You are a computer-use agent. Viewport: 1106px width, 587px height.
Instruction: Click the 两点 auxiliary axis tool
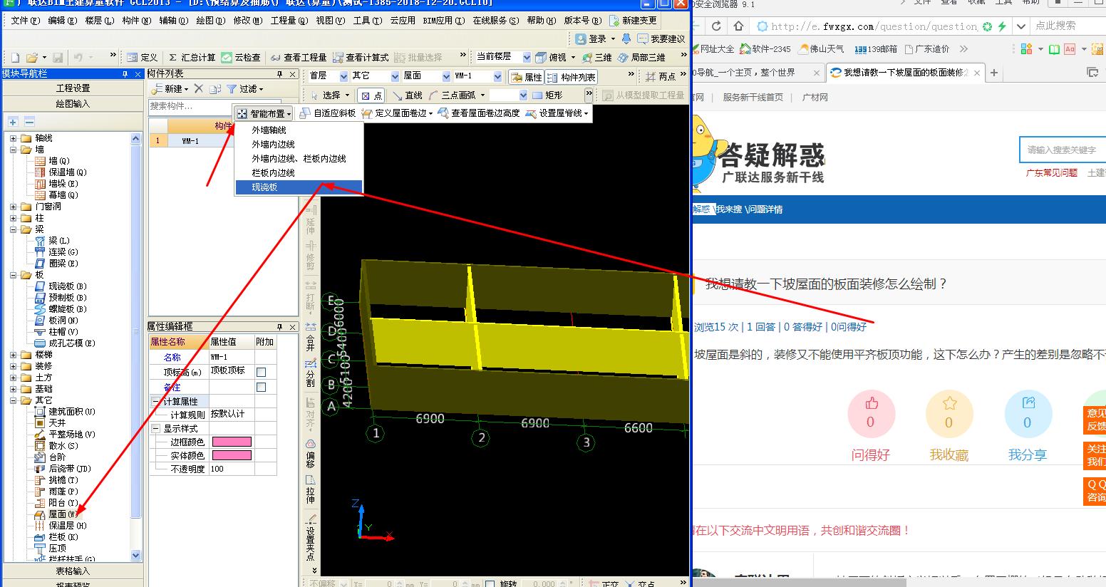point(661,76)
